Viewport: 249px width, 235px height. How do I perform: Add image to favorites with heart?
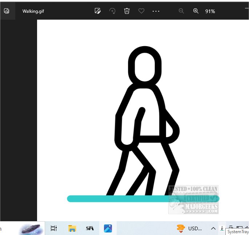[141, 11]
